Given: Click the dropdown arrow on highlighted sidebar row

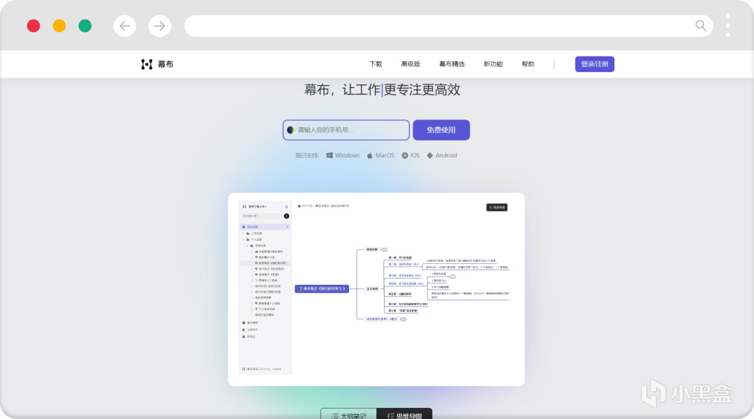Looking at the screenshot, I should pos(288,226).
